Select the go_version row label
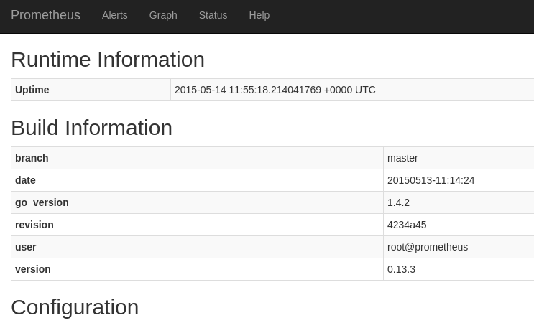This screenshot has width=534, height=323. tap(42, 202)
